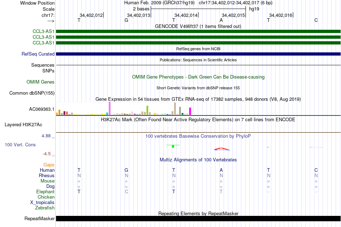Open Multiz Alignments of 100 Vertebrates title
The height and width of the screenshot is (227, 341).
click(198, 160)
